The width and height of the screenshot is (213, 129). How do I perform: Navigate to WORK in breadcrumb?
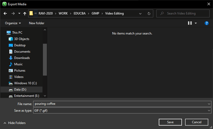tap(63, 13)
